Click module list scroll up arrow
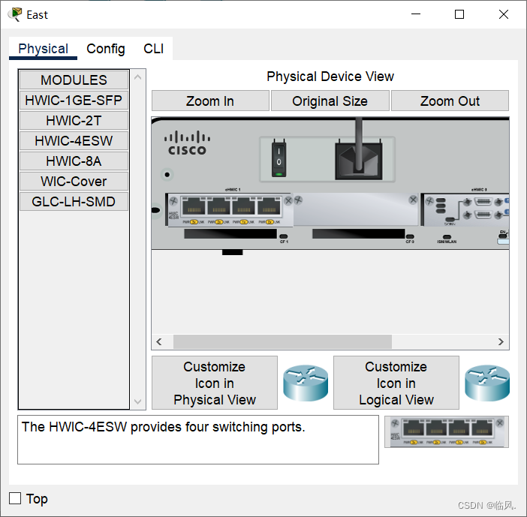This screenshot has height=517, width=527. tap(137, 77)
